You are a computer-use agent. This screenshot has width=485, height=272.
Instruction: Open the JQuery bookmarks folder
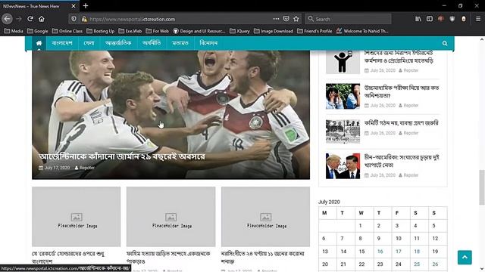point(239,31)
